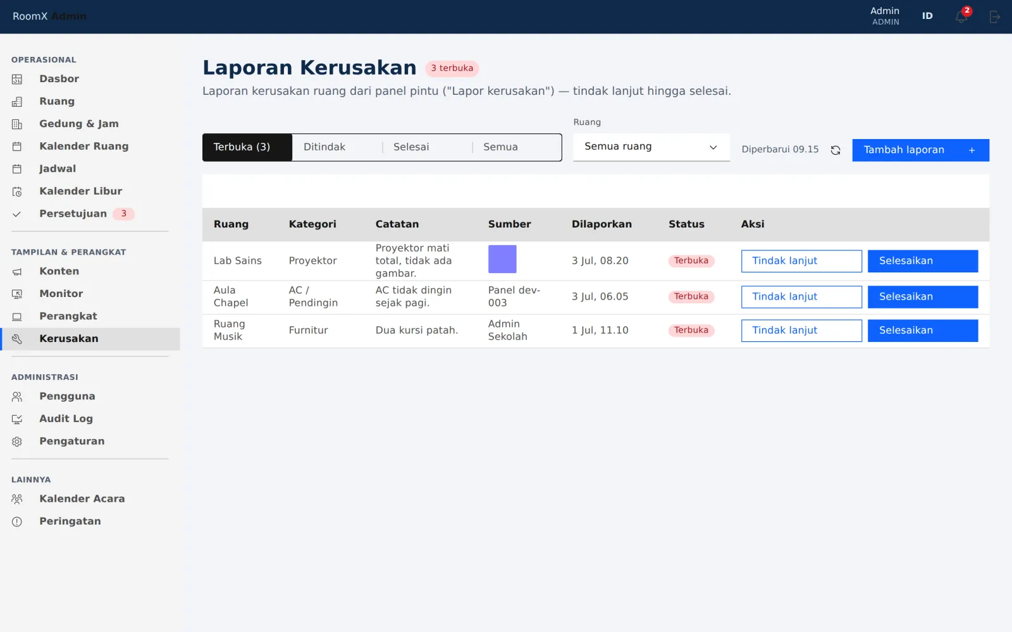Refresh the damage report list
Screen dimensions: 1012x632
[x=836, y=150]
